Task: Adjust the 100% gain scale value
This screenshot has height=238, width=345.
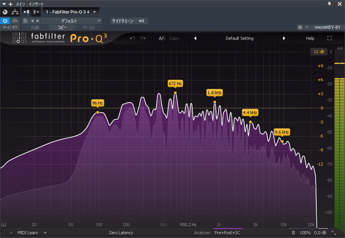Action: (305, 233)
